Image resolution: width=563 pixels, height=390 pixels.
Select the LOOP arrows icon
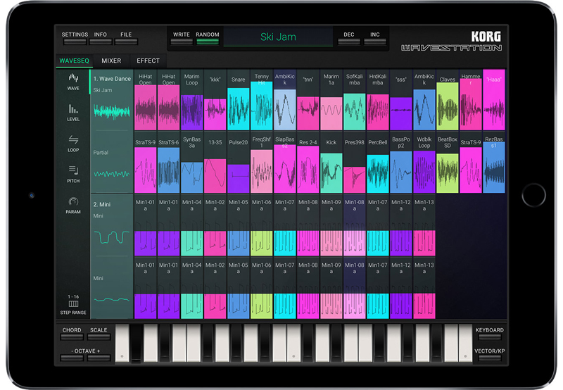[73, 144]
